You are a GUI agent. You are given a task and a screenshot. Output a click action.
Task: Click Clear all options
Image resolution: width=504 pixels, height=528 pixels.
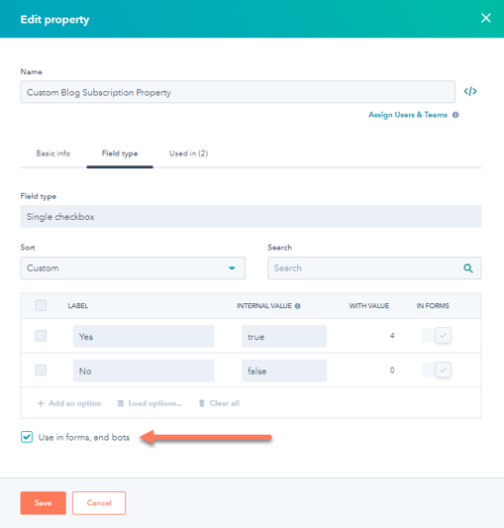[219, 403]
